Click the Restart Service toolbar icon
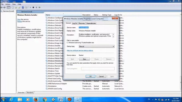The width and height of the screenshot is (182, 102). (x=40, y=8)
